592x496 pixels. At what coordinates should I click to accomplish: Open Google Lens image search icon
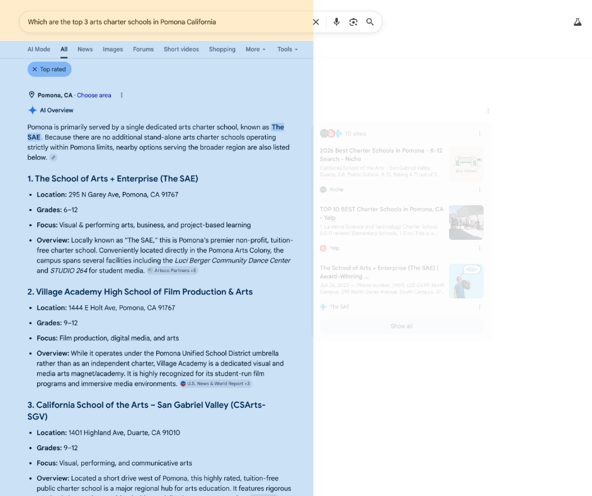(x=353, y=22)
